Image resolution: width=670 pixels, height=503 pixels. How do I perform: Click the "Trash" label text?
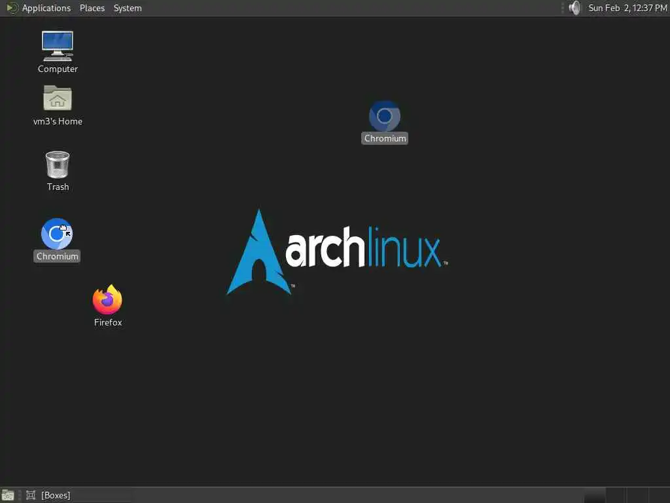click(58, 187)
